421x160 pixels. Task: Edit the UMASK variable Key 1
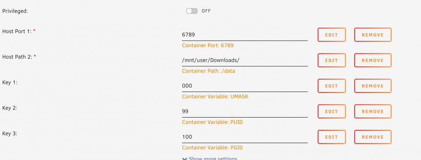332,86
